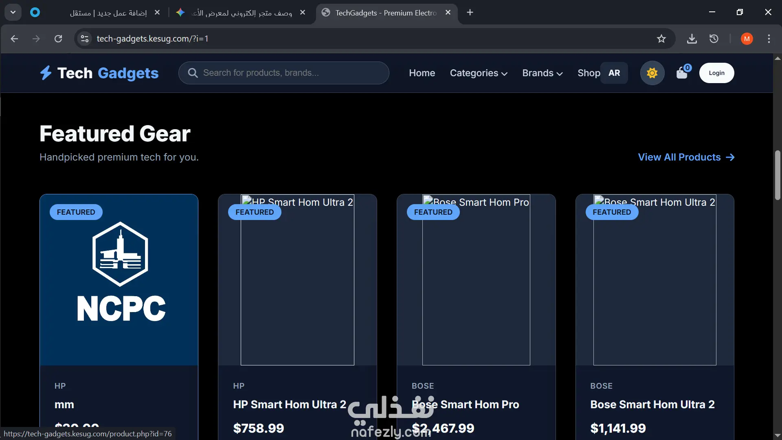Open the tab search dropdown arrow

coord(13,13)
